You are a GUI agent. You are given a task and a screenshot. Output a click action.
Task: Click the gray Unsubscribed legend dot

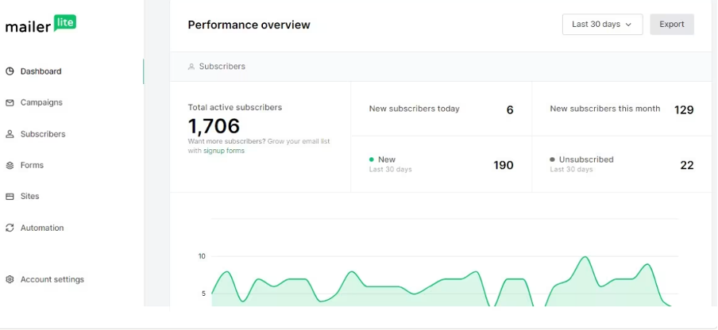pos(552,159)
